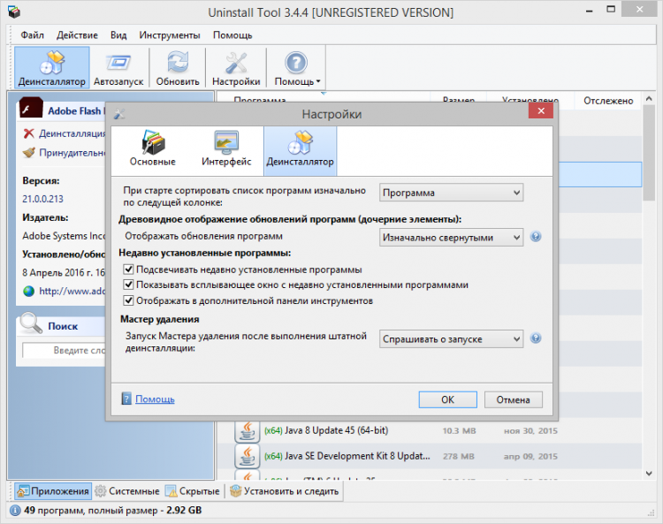Click the scrollbar down arrow in program list

(x=649, y=474)
